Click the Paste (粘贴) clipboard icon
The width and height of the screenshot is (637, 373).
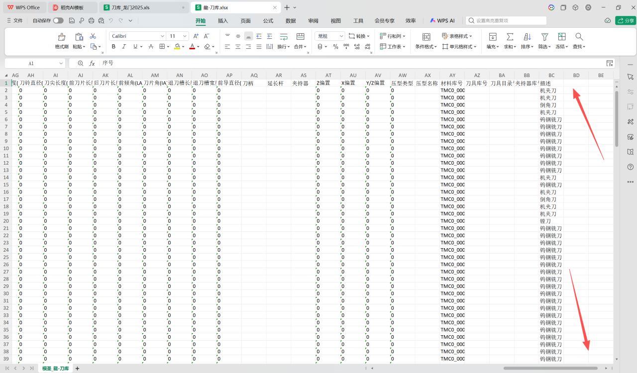tap(79, 37)
